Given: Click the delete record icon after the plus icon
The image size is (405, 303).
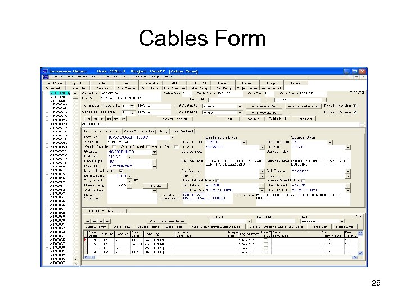Looking at the screenshot, I should tap(123, 119).
